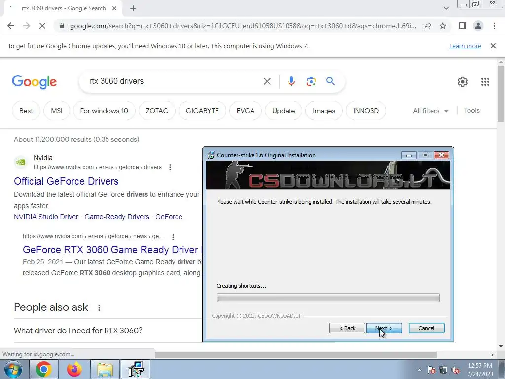Open Game-Ready Drivers sitelink
The width and height of the screenshot is (505, 379).
[117, 217]
